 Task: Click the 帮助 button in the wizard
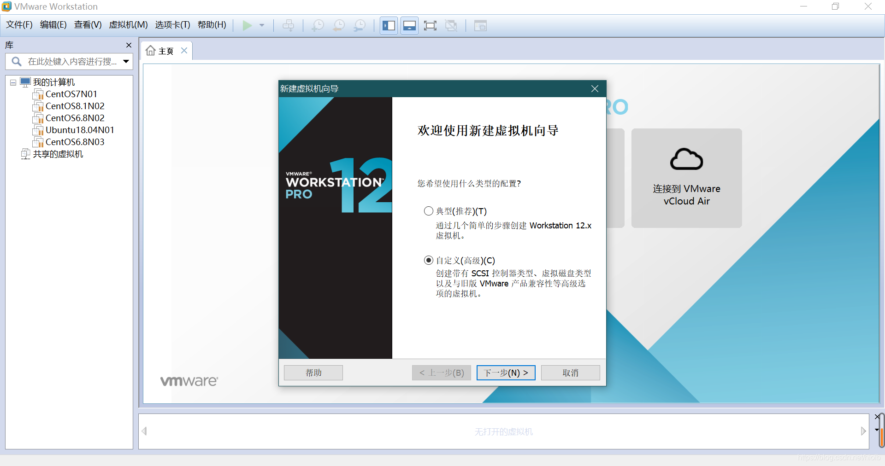pos(313,373)
